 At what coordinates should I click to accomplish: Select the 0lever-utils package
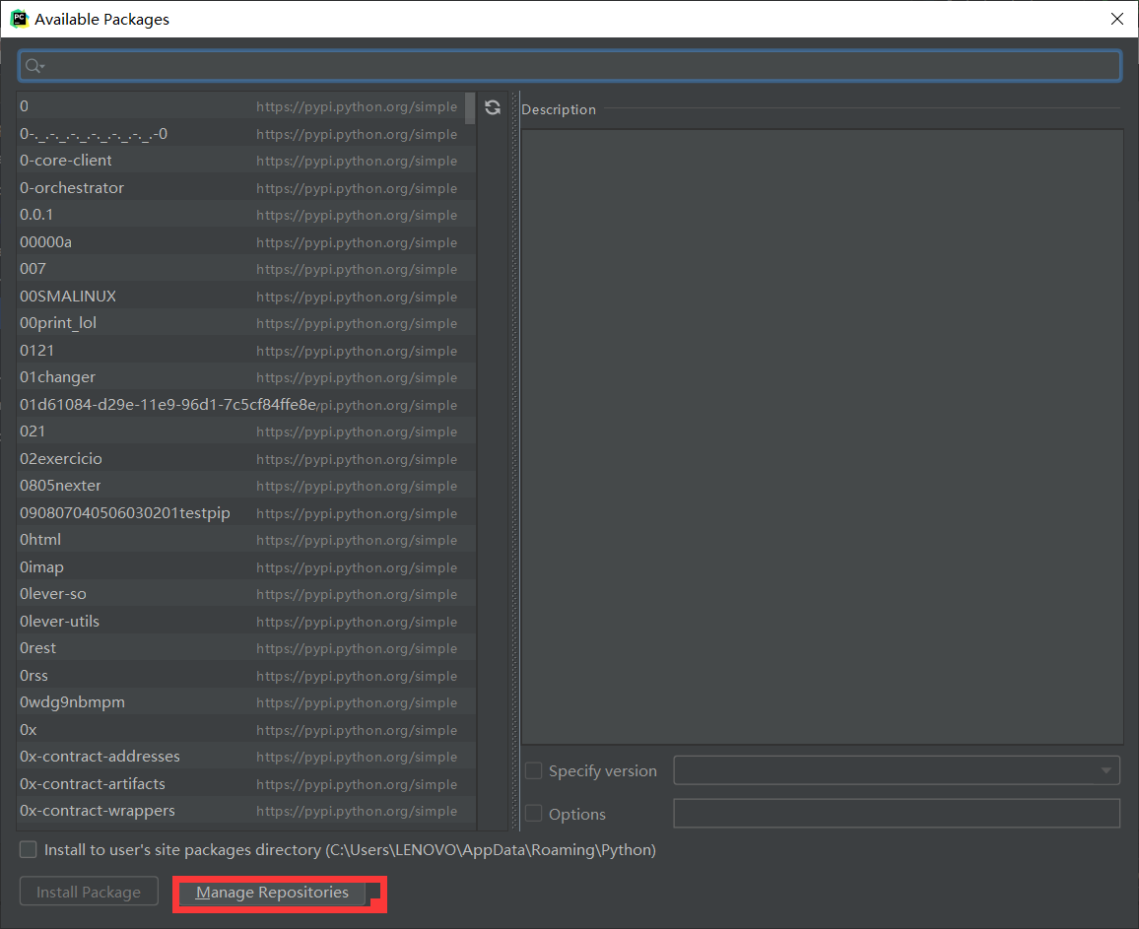(x=246, y=621)
